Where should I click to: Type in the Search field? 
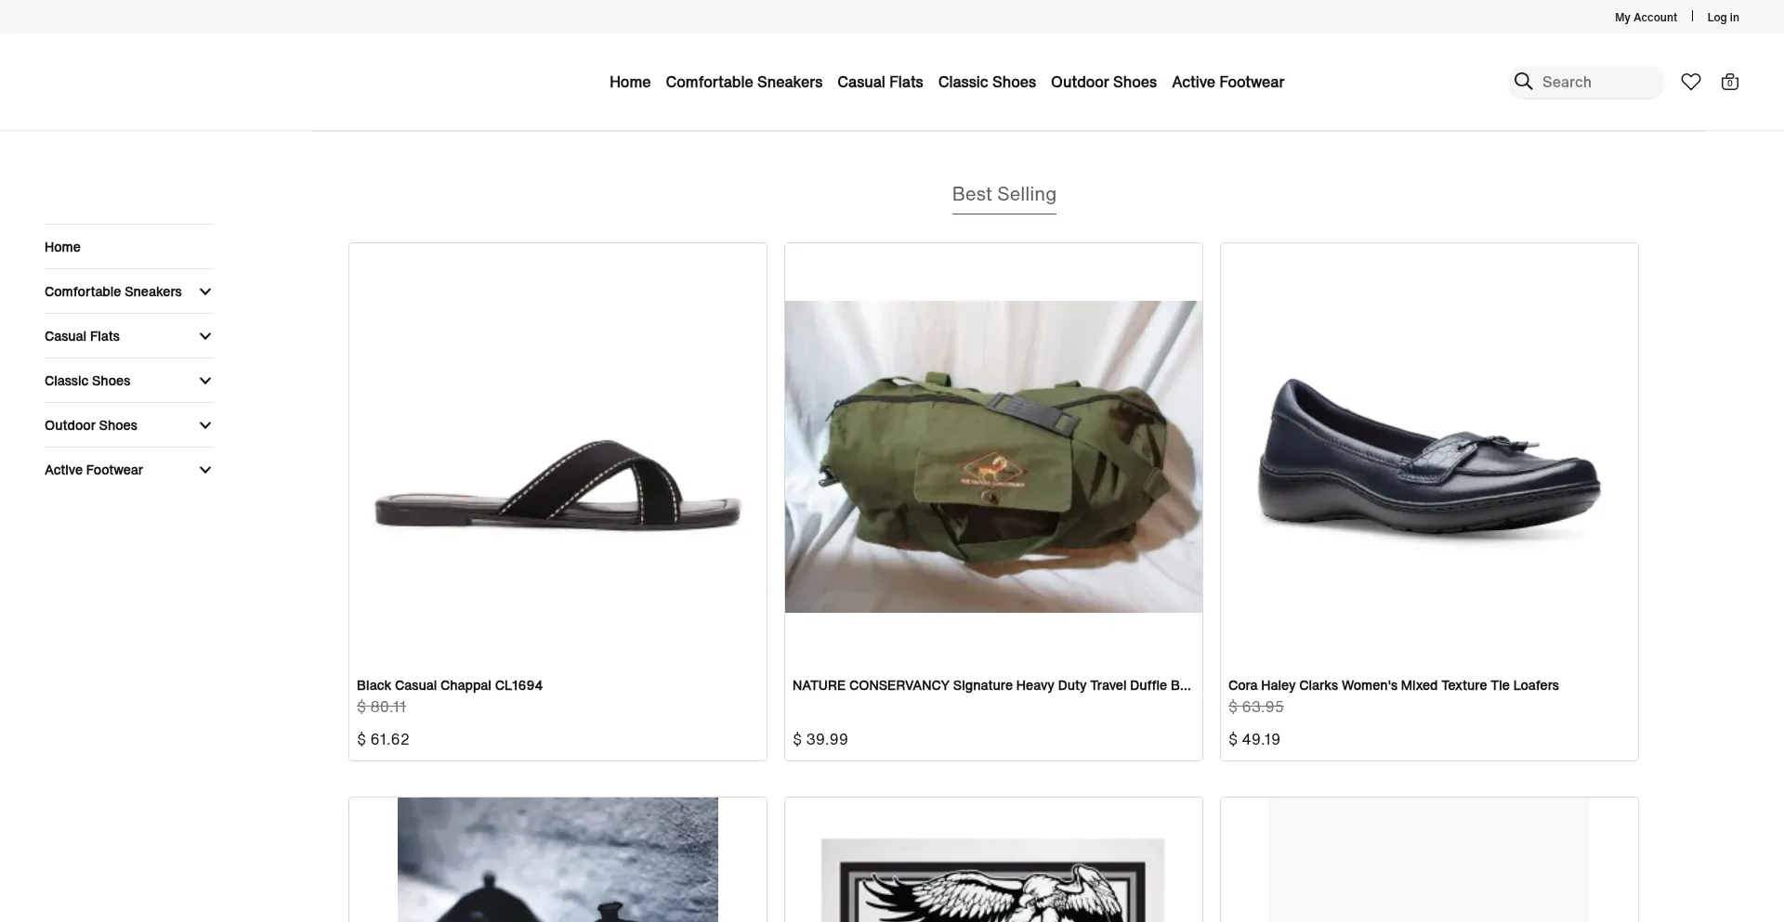[x=1598, y=82]
